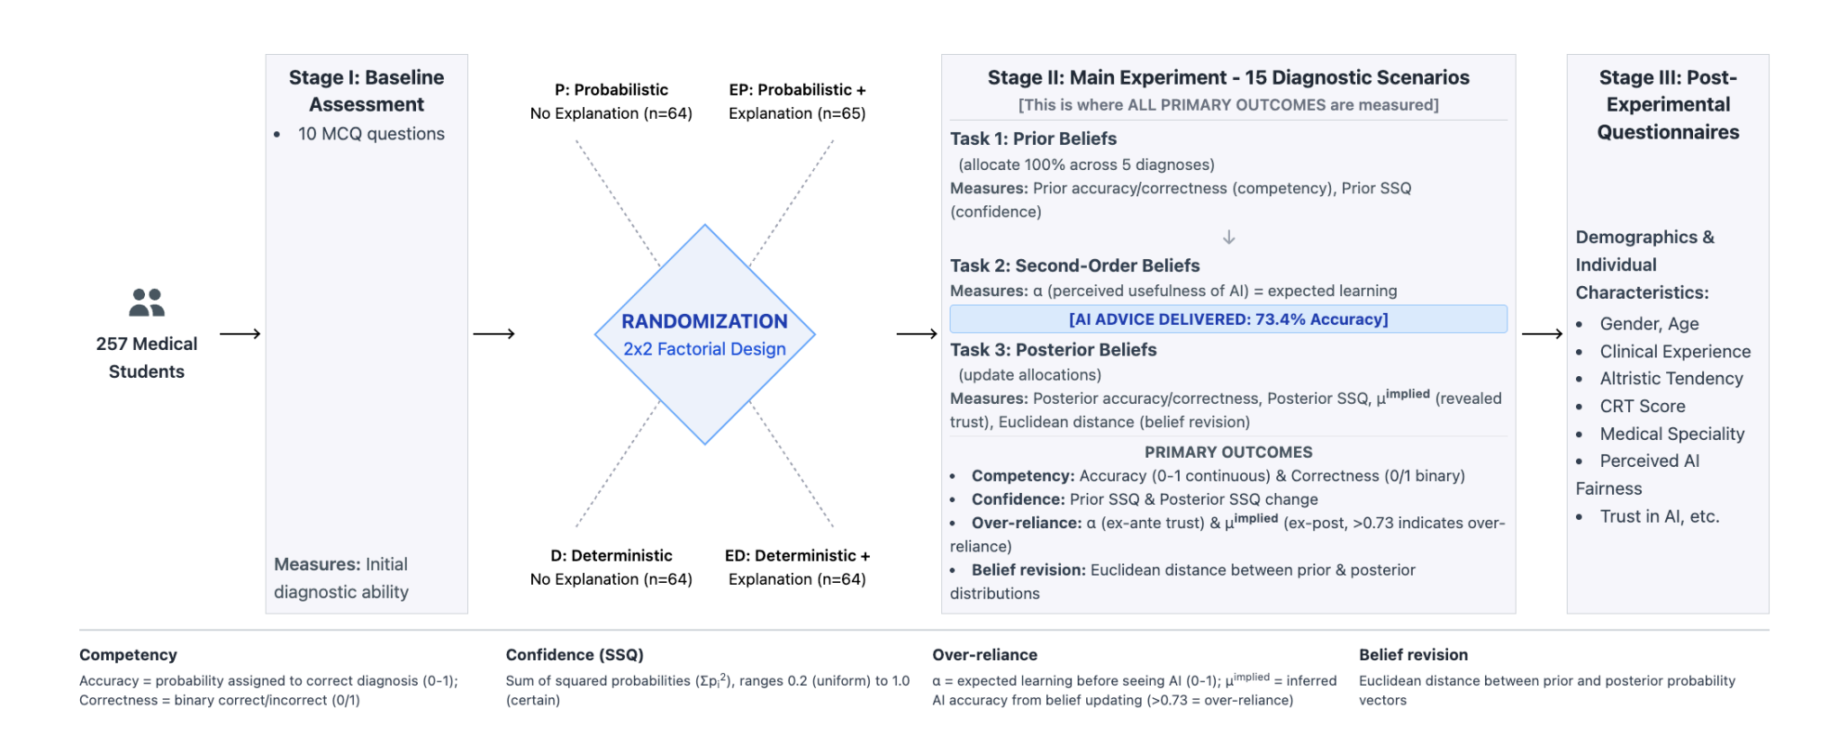The height and width of the screenshot is (744, 1829).
Task: Select the EP: Probabilistic + Explanation group label
Action: click(x=797, y=102)
